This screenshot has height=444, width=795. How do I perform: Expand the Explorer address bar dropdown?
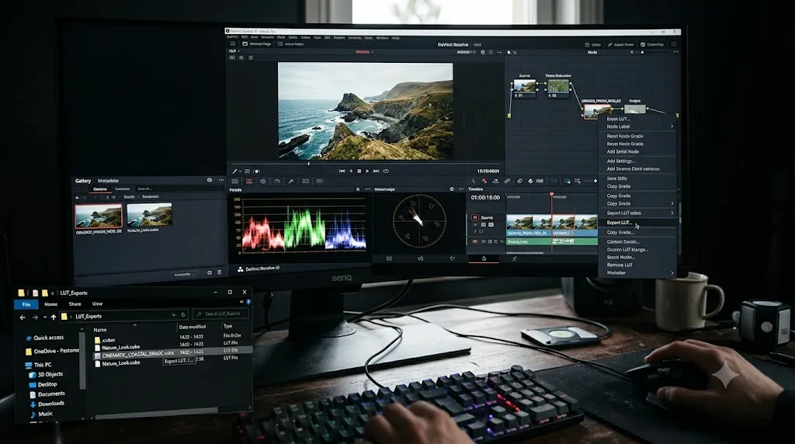(173, 314)
